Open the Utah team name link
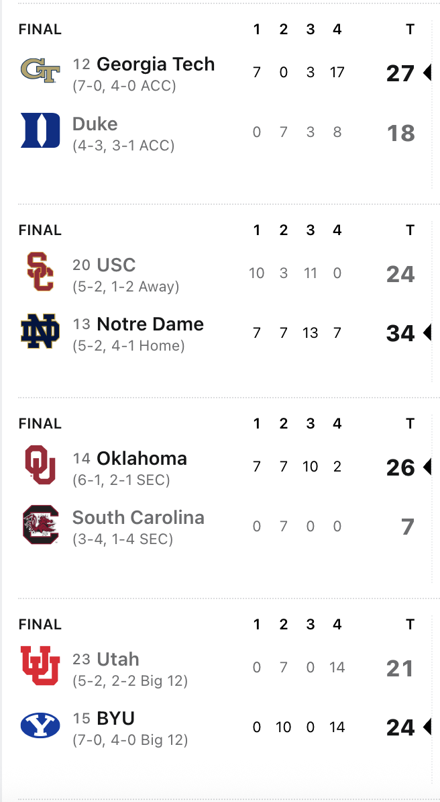The image size is (440, 802). pyautogui.click(x=118, y=659)
